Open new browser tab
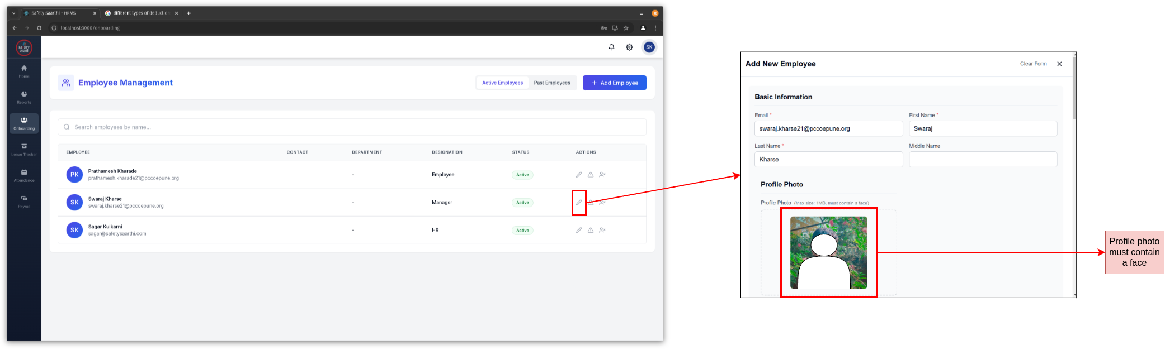This screenshot has height=350, width=1165. pyautogui.click(x=189, y=13)
